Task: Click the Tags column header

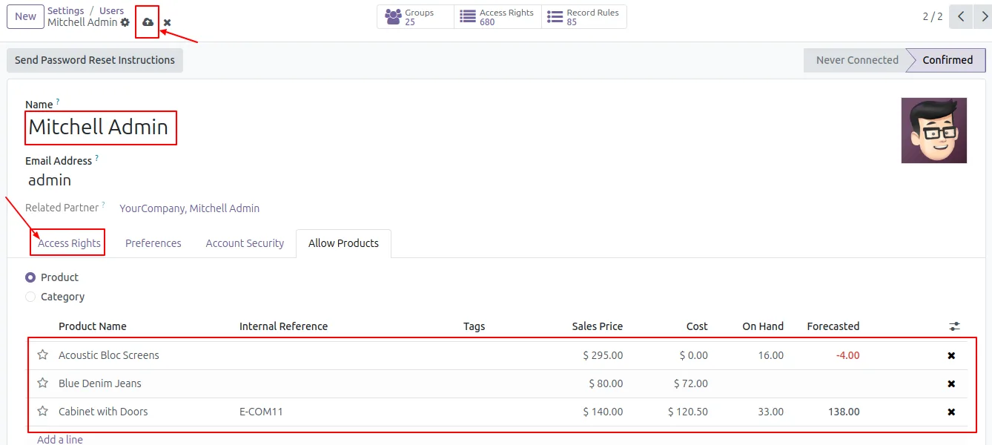Action: point(474,326)
